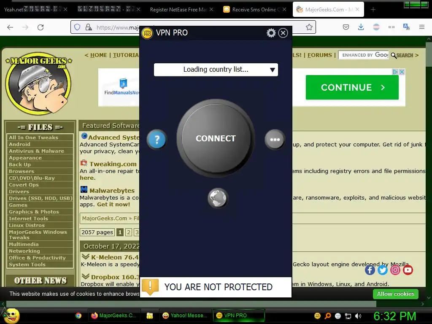Click Allow cookies button

[395, 294]
